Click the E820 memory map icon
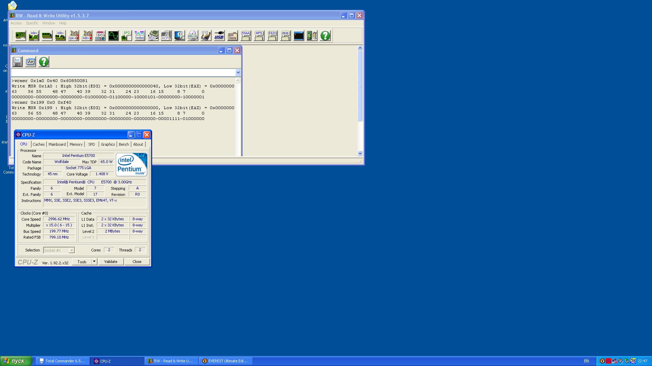 pyautogui.click(x=272, y=36)
